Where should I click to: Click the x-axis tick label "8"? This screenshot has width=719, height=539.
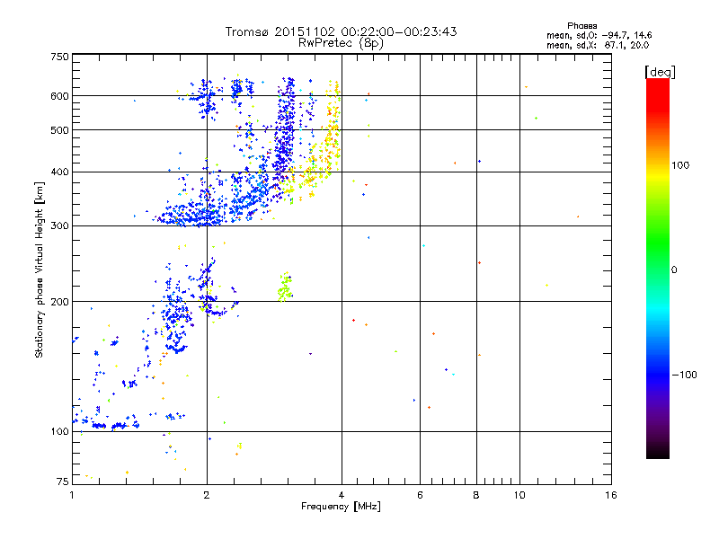pos(476,495)
